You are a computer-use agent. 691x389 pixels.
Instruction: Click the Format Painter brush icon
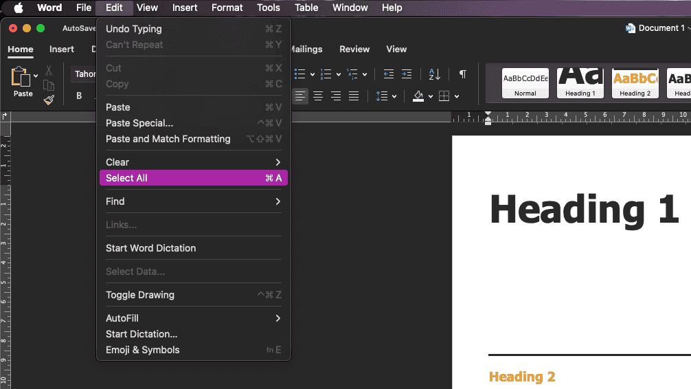49,100
